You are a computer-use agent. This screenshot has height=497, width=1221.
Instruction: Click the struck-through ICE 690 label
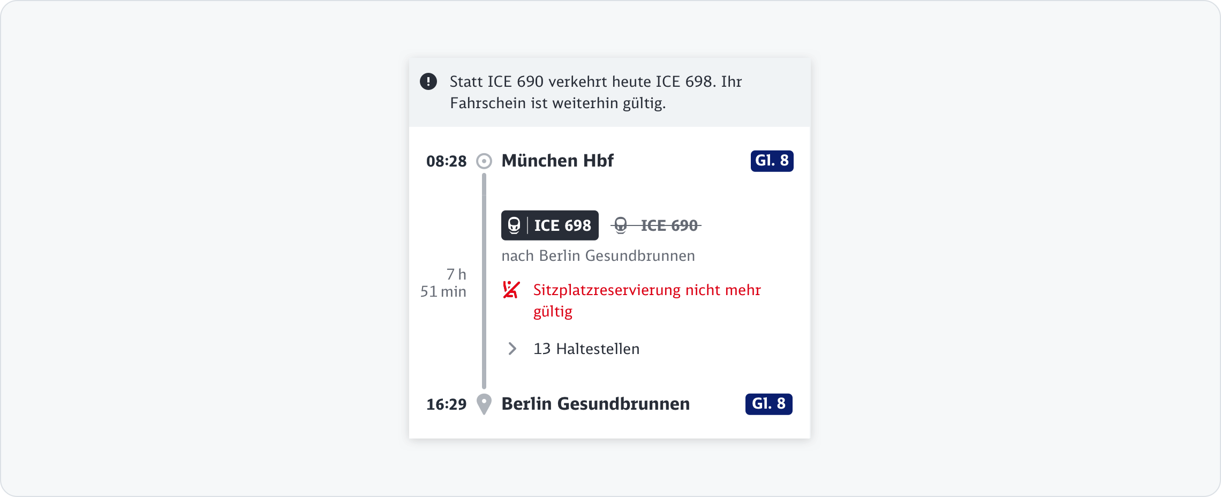669,225
